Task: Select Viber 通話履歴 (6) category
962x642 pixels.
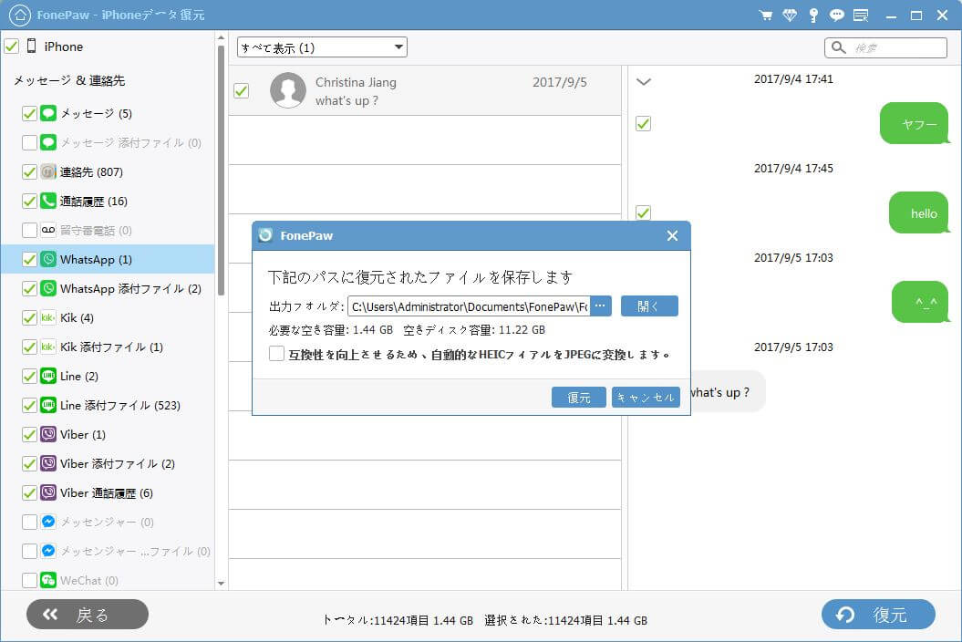Action: [108, 492]
